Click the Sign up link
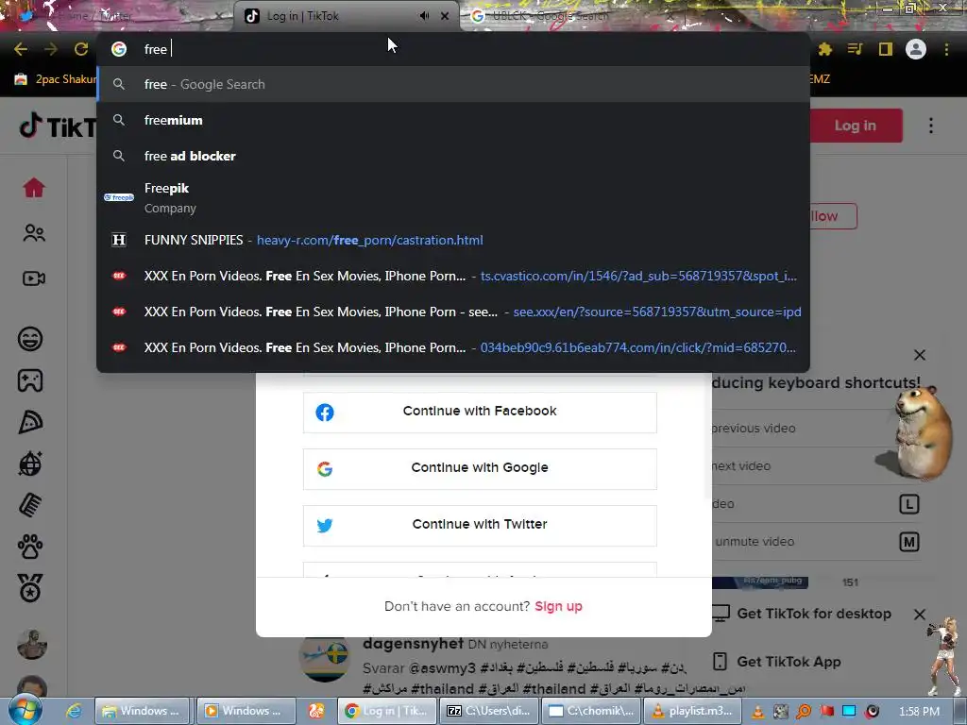This screenshot has width=967, height=725. [x=558, y=606]
